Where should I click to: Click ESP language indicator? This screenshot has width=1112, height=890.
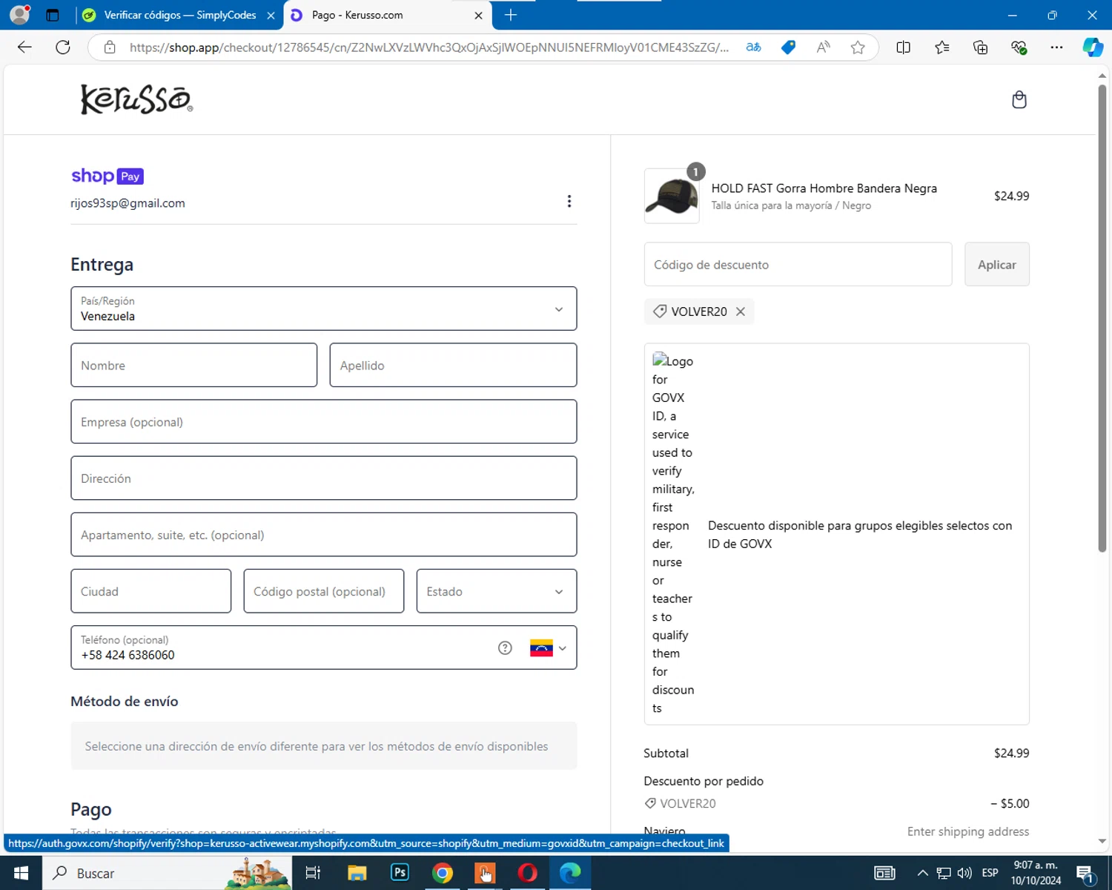coord(990,873)
